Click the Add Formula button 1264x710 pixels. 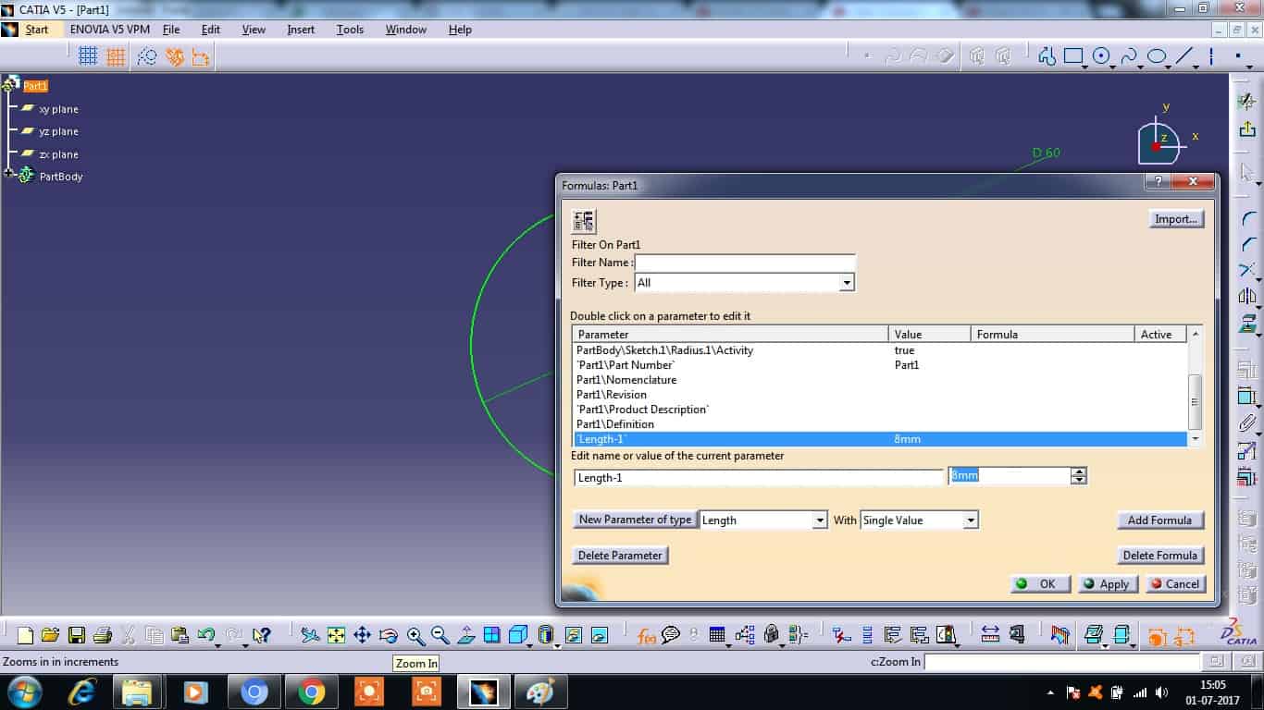(1159, 520)
